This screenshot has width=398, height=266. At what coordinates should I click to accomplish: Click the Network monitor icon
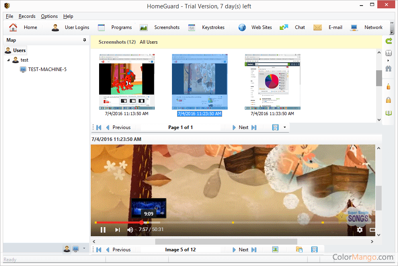[x=354, y=27]
